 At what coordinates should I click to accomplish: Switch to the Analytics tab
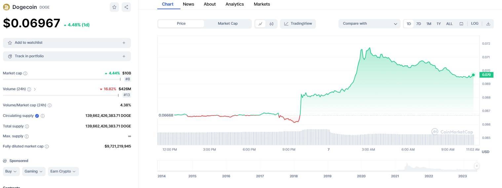(235, 4)
